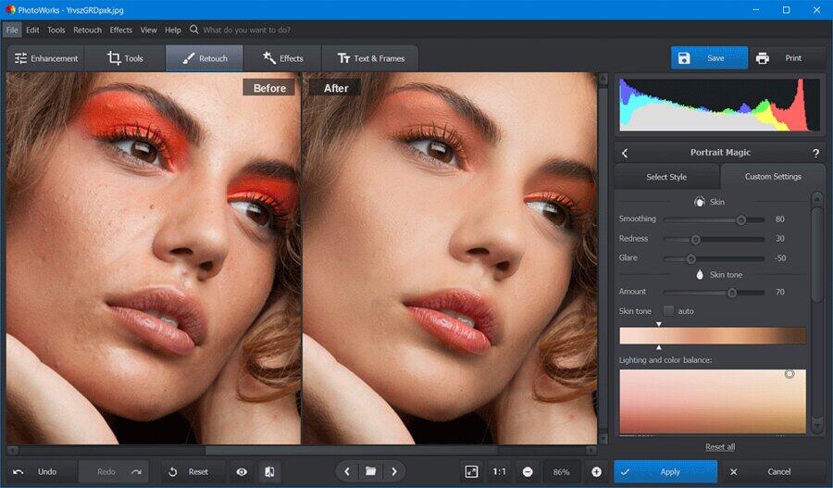833x488 pixels.
Task: Open the Effects menu
Action: 121,30
